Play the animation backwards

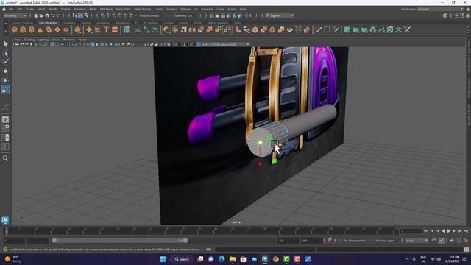(x=443, y=231)
